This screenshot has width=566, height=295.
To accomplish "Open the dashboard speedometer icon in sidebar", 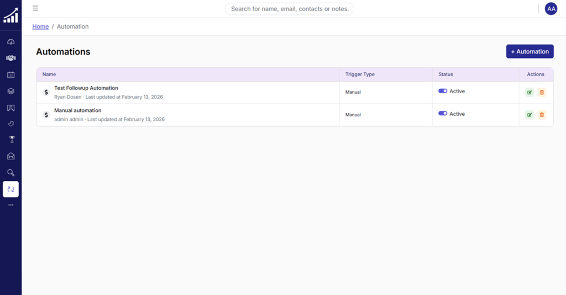I will click(x=11, y=42).
